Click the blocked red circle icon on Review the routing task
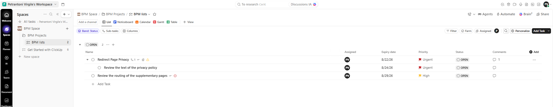The image size is (553, 107). point(175,76)
